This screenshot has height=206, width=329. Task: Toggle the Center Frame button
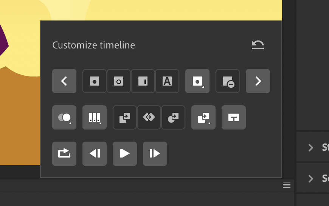click(x=234, y=117)
